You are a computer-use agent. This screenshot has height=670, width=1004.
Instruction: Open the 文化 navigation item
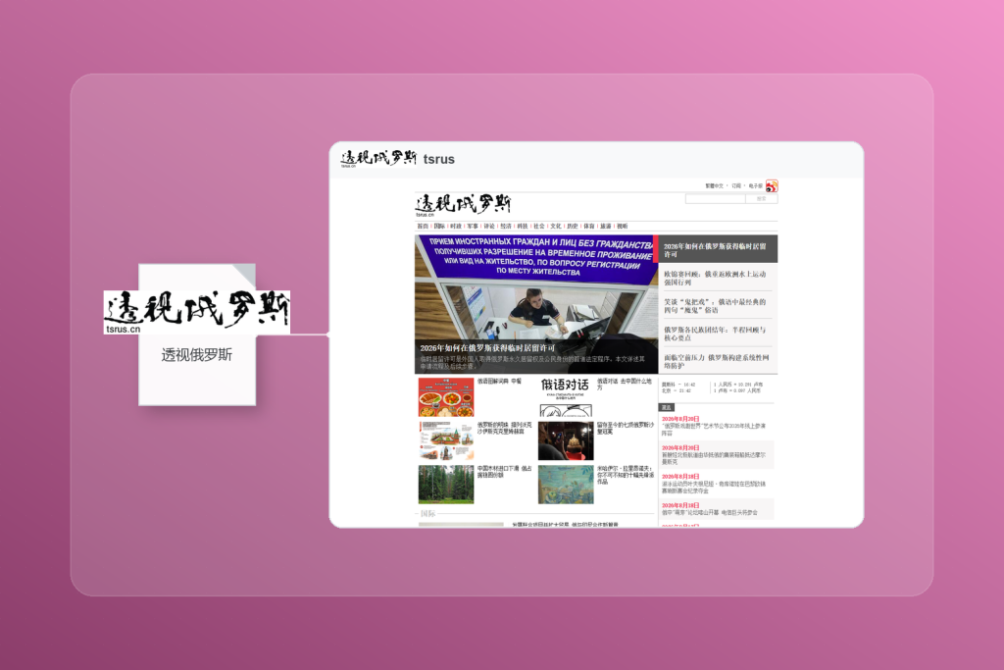click(x=556, y=226)
